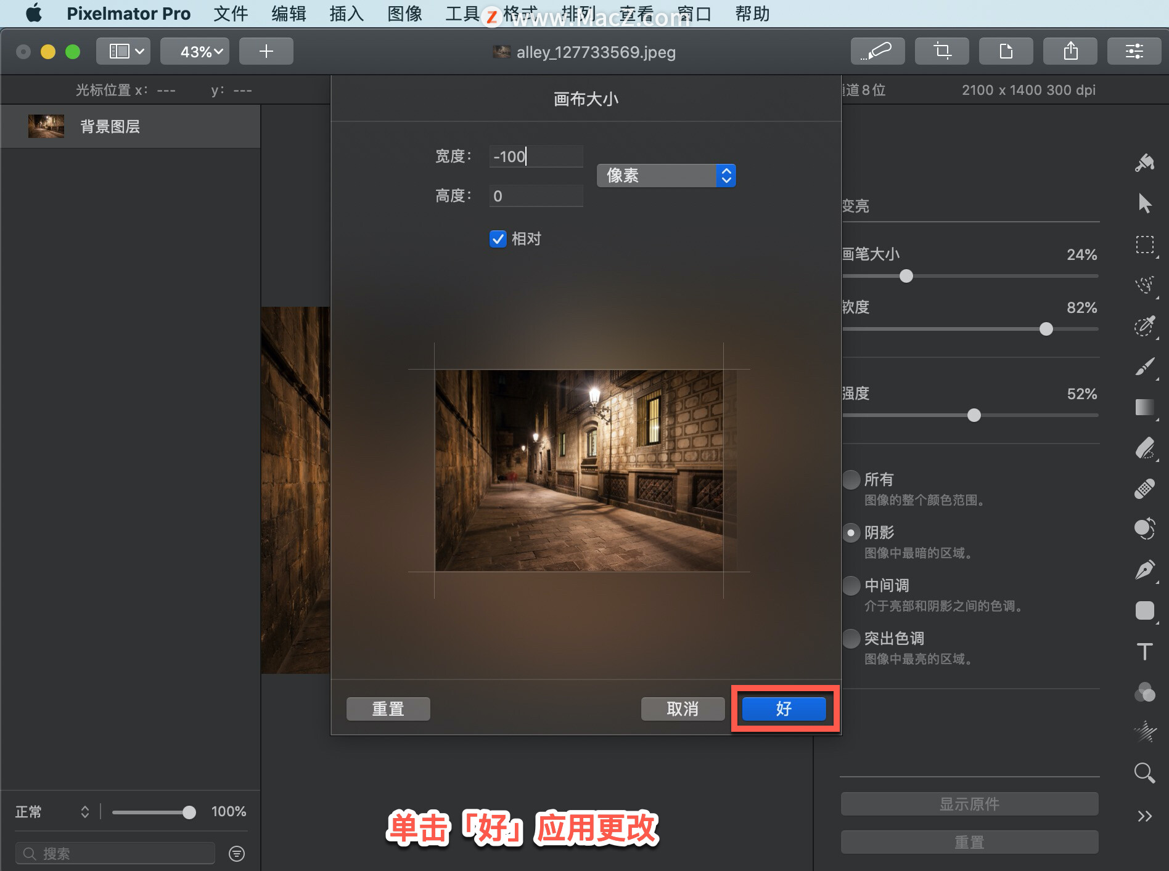Viewport: 1169px width, 871px height.
Task: Open the 编辑 menu
Action: [x=289, y=14]
